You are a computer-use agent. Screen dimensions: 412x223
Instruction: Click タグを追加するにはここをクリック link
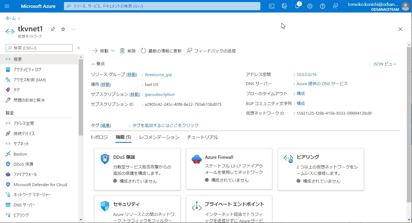[165, 125]
